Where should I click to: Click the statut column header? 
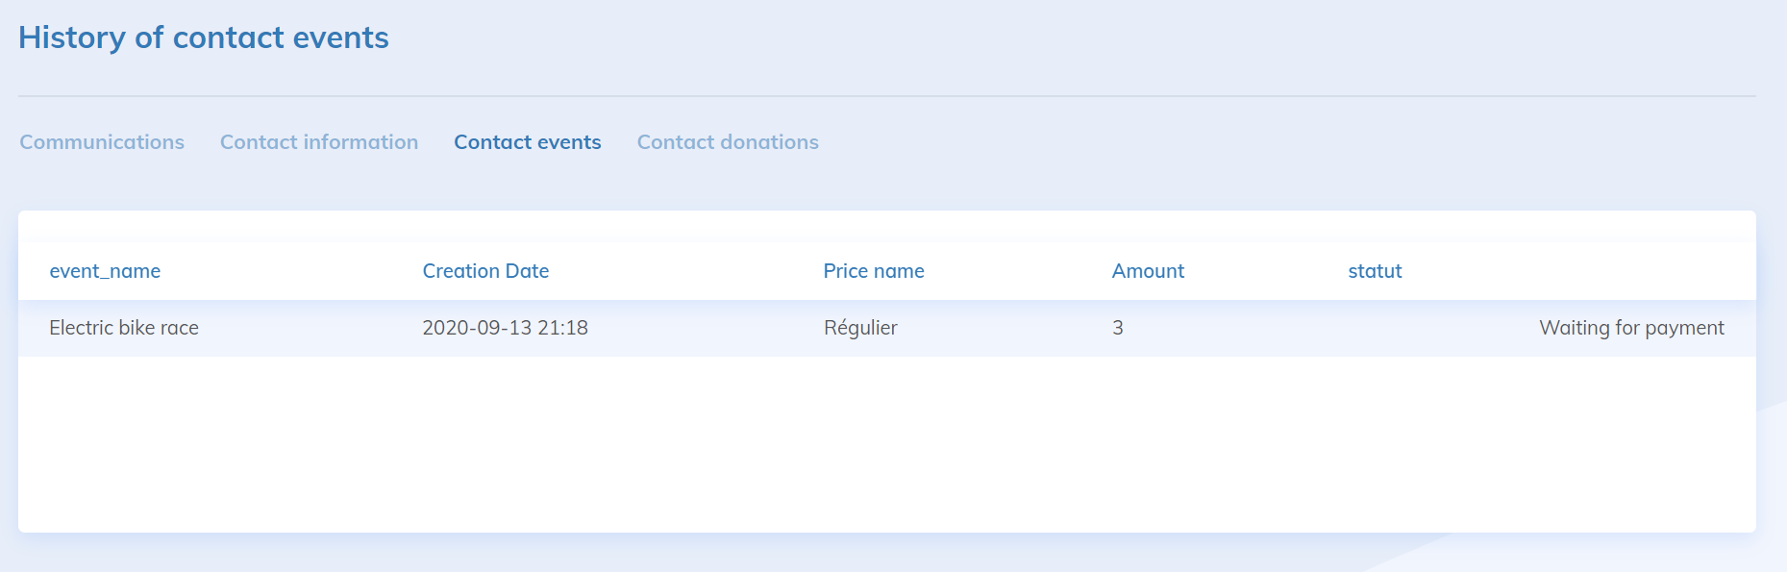coord(1375,271)
